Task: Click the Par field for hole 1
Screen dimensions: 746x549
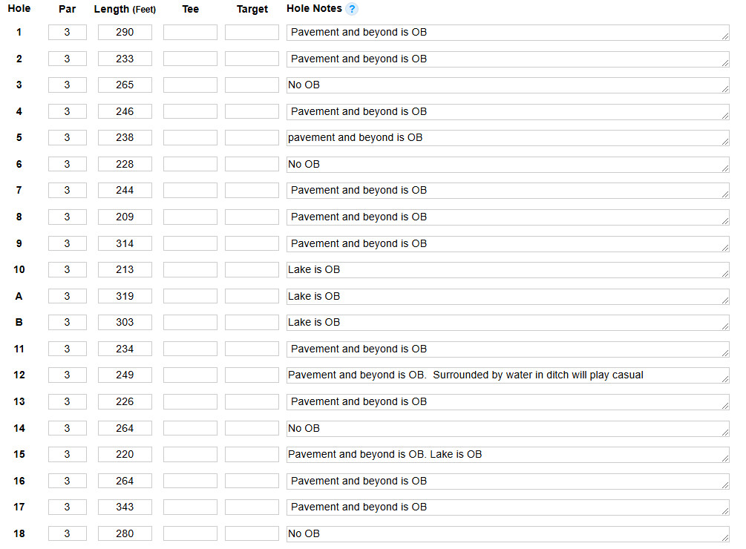Action: (68, 33)
